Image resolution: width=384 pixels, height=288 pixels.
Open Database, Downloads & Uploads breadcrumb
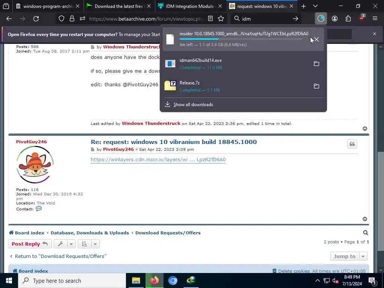click(x=90, y=233)
